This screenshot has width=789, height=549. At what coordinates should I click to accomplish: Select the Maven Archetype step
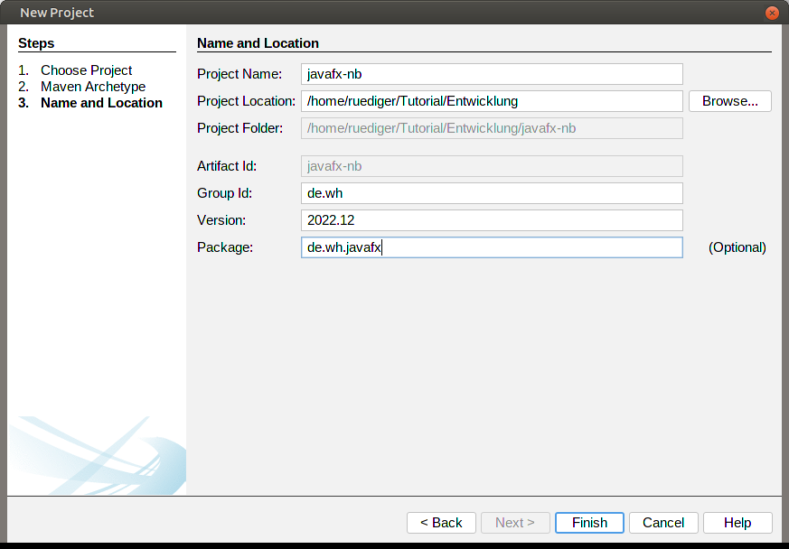point(93,87)
